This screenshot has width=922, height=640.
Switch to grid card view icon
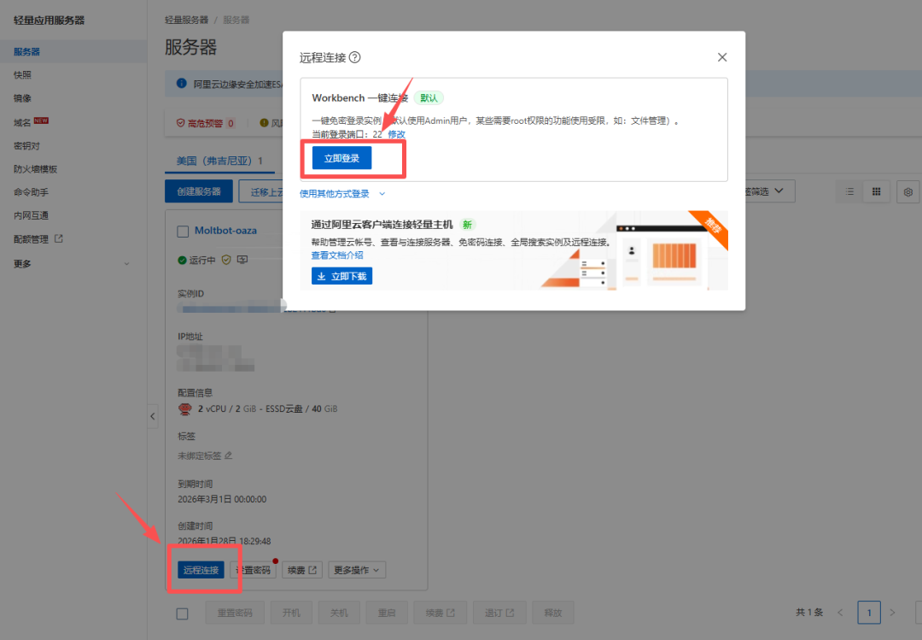click(x=876, y=191)
